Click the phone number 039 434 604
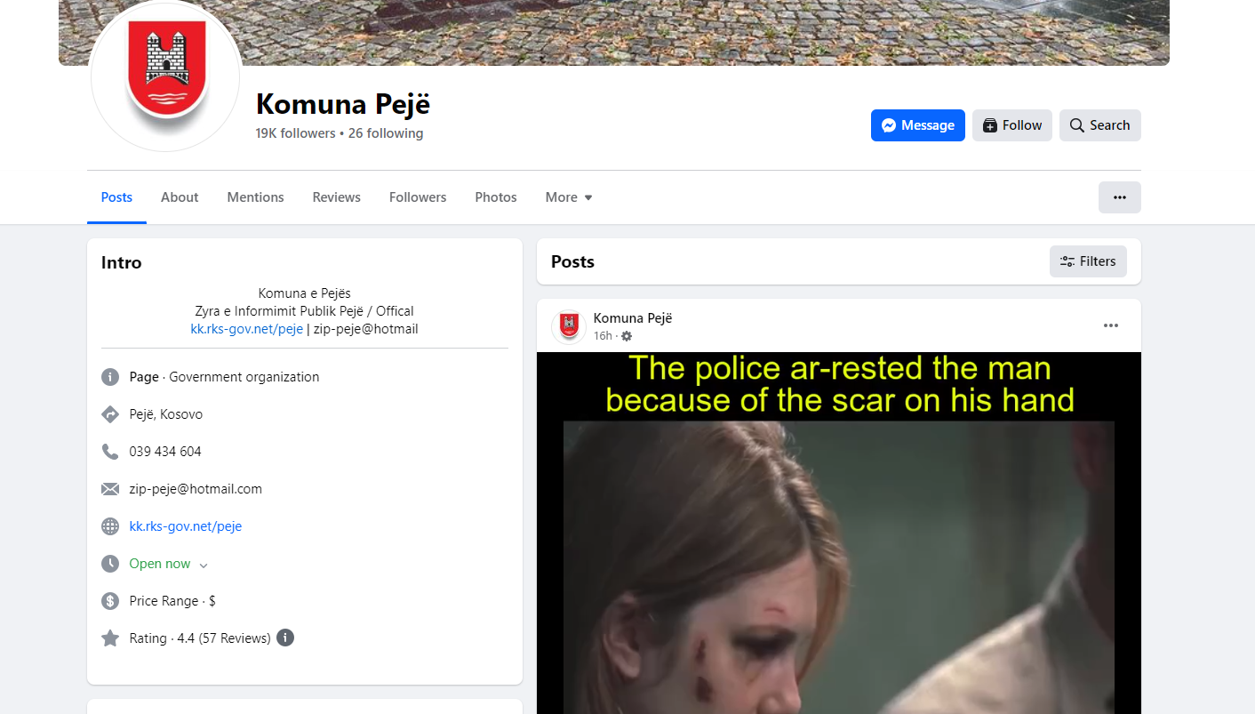This screenshot has height=714, width=1255. coord(165,452)
